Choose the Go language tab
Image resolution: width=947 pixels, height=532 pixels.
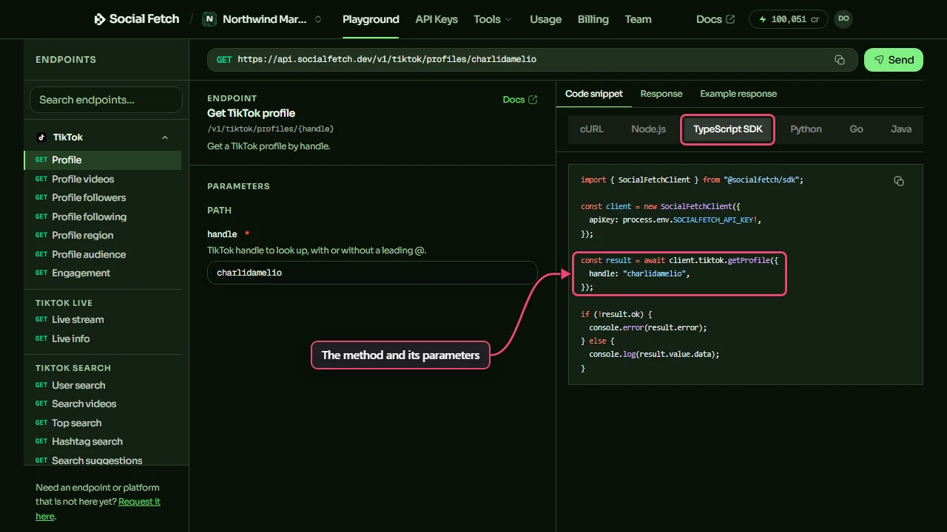[x=856, y=129]
